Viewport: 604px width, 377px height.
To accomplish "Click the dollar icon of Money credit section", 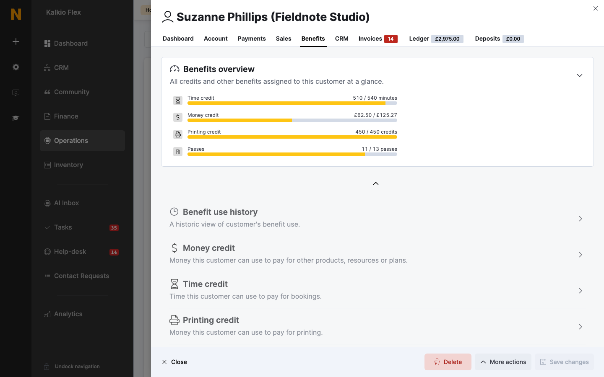I will point(174,248).
